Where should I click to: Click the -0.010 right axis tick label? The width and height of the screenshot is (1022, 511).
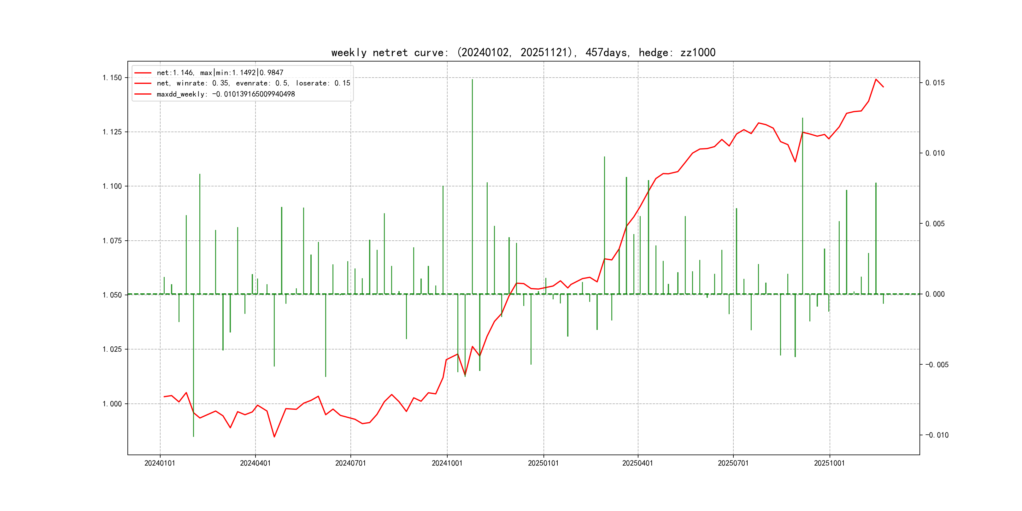coord(937,435)
